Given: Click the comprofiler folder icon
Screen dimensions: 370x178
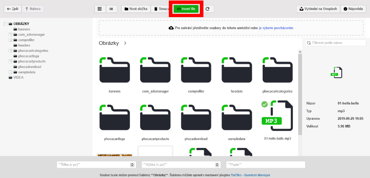Looking at the screenshot, I should click(x=196, y=70).
